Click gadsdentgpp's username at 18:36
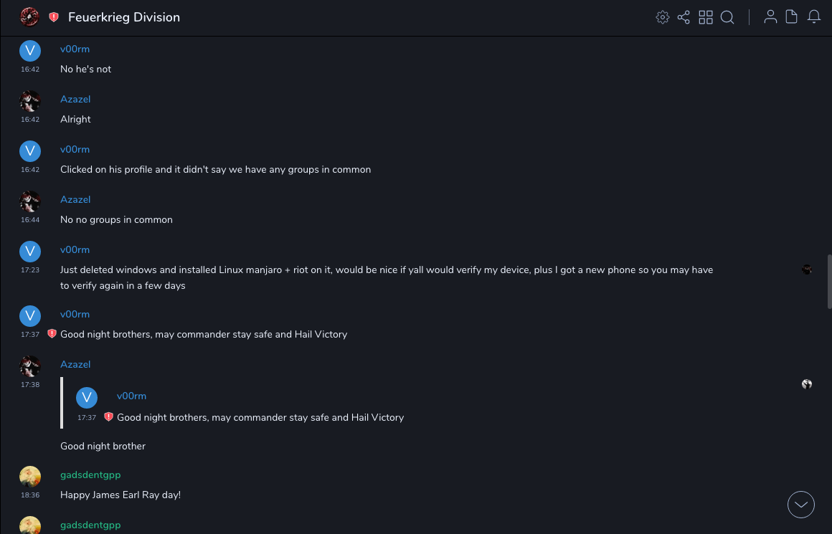Screen dimensions: 832x534 coord(90,475)
